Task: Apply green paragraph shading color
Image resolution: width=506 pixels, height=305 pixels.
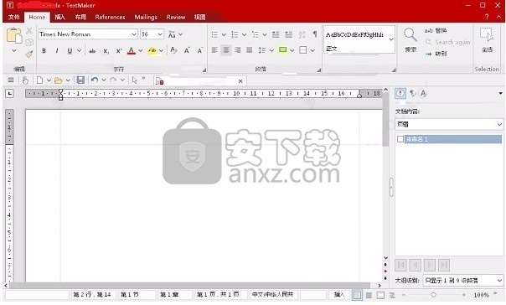Action: tap(282, 49)
